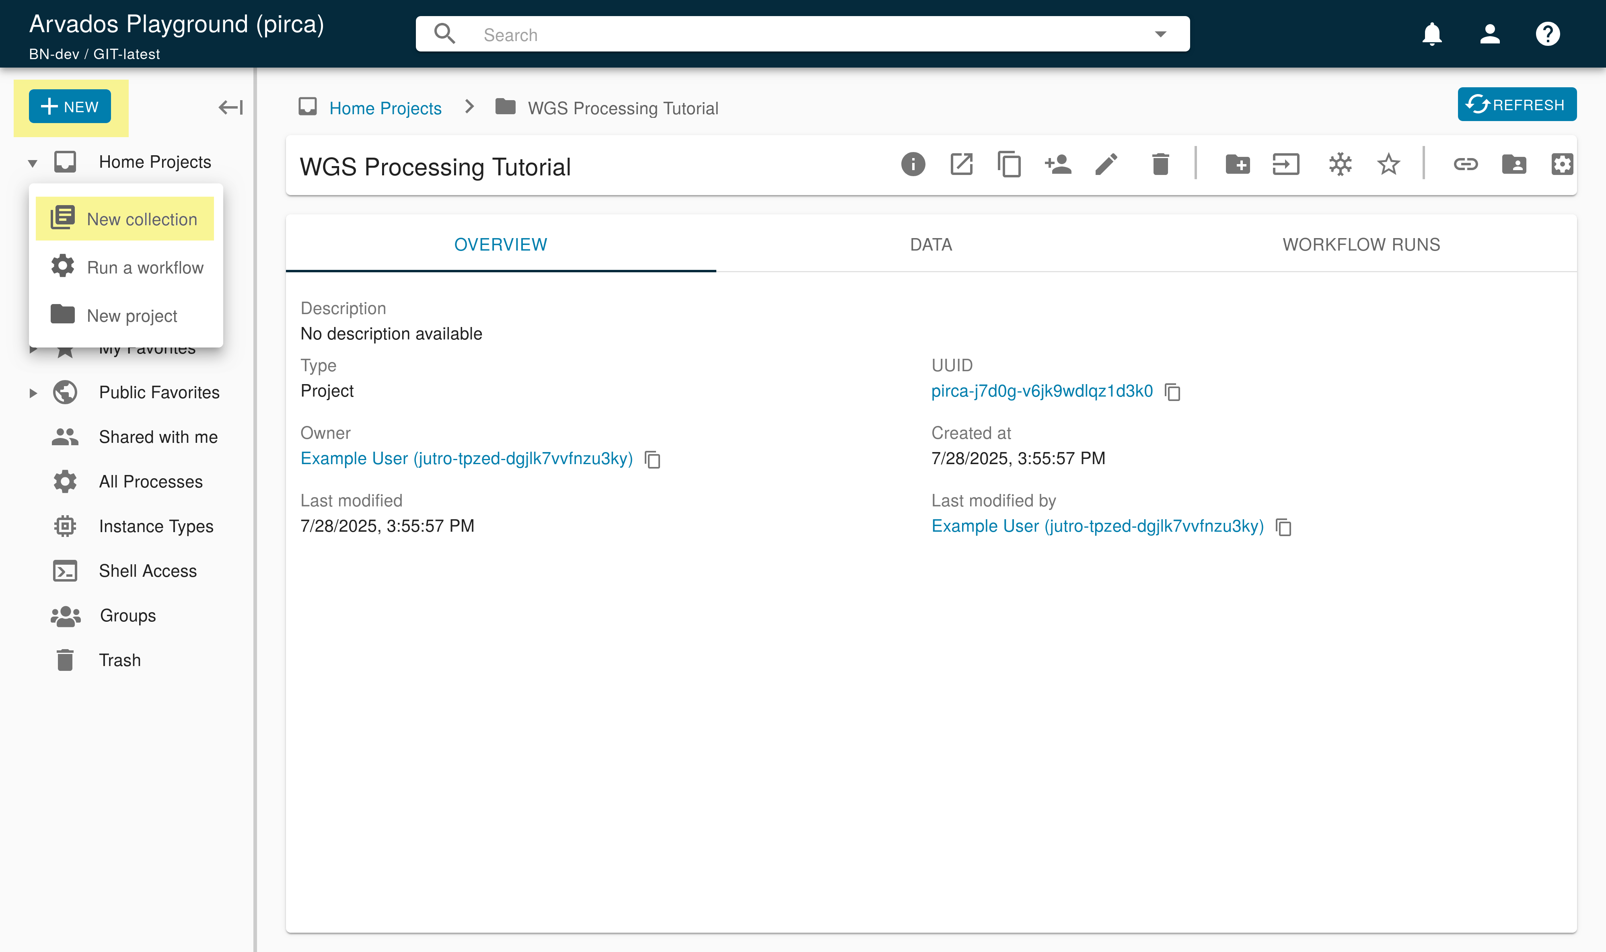The height and width of the screenshot is (952, 1606).
Task: Click the WGS Processing Tutorial folder icon
Action: pyautogui.click(x=506, y=107)
